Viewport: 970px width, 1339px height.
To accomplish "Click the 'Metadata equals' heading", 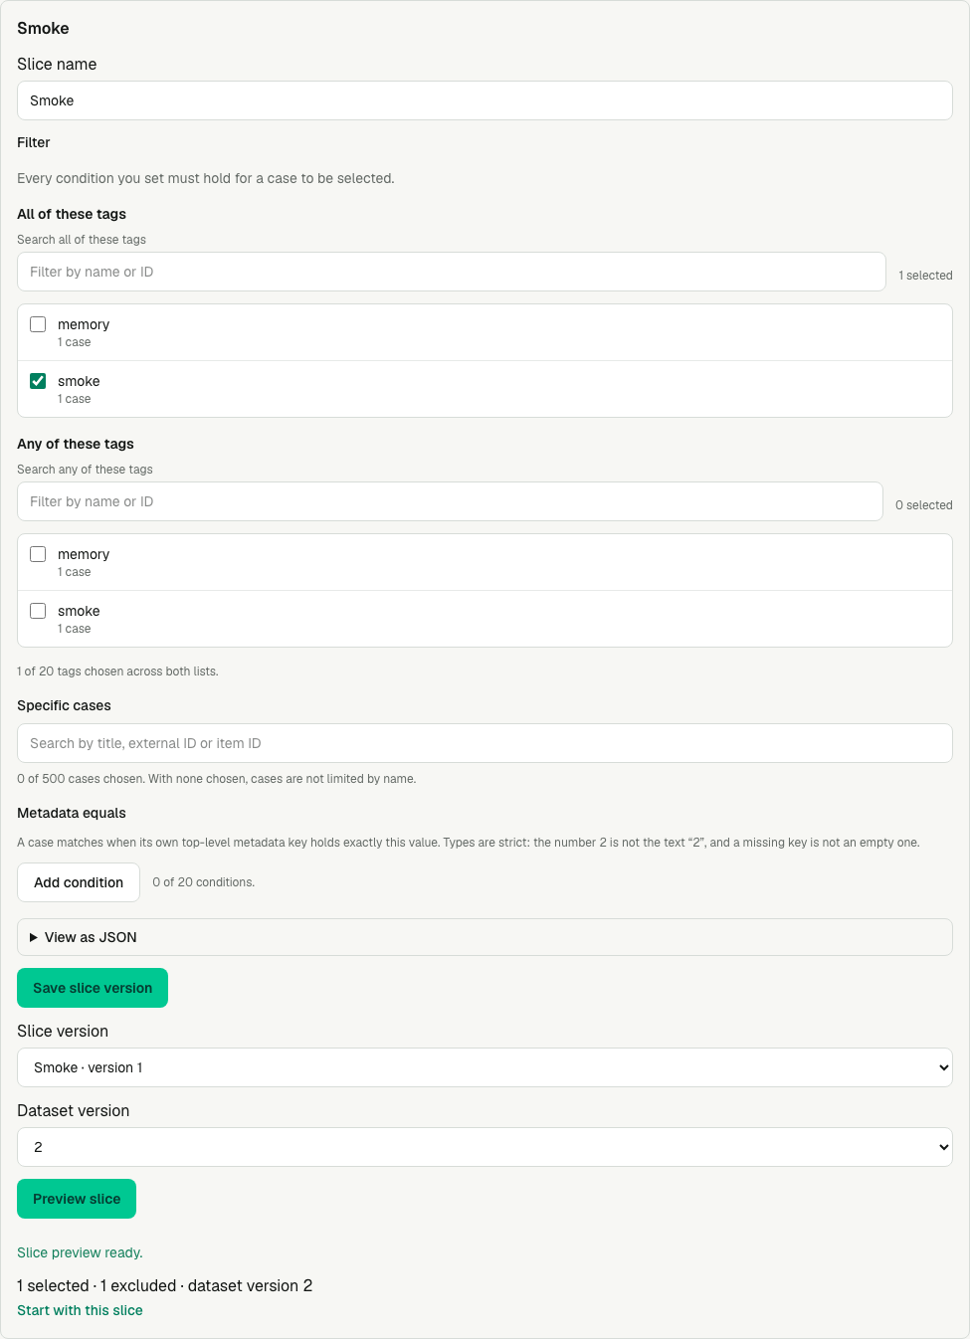I will click(x=72, y=813).
